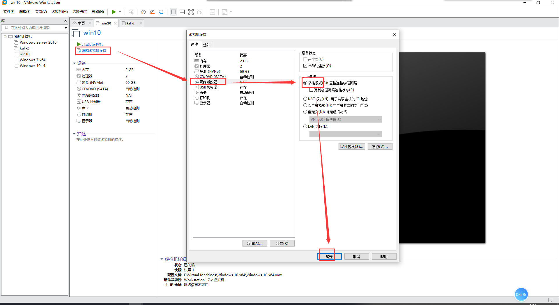Click the 处理器 icon on win10 page

[x=79, y=76]
